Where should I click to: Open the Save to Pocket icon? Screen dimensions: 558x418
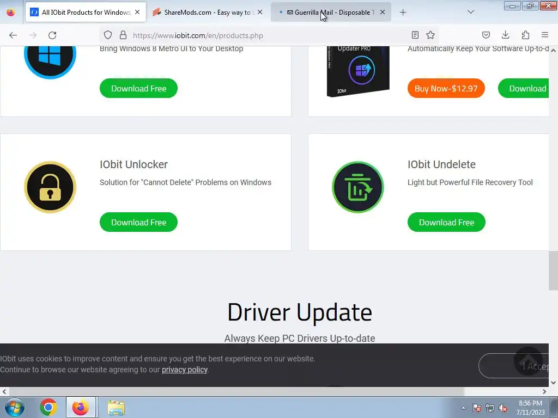pyautogui.click(x=486, y=35)
